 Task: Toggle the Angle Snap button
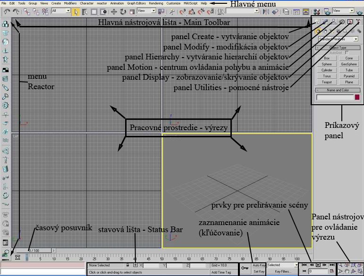point(192,12)
